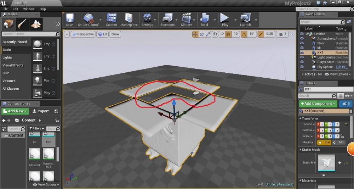Open Filters dropdown in Content Browser
Viewport: 354px width, 189px height.
(37, 128)
